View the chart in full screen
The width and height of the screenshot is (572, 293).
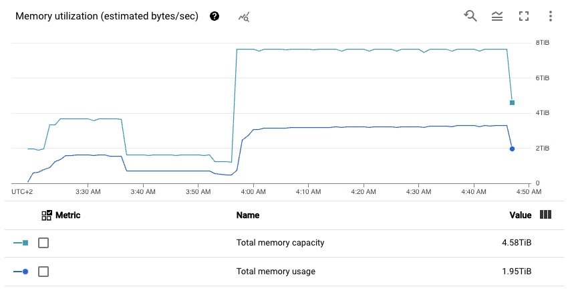pos(524,16)
